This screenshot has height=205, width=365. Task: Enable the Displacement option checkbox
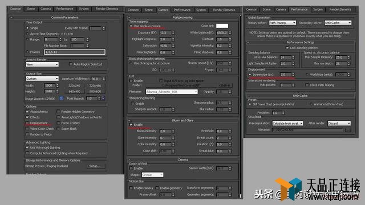27,123
